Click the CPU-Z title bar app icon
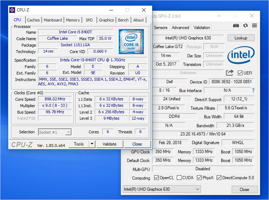This screenshot has width=269, height=200. click(13, 10)
